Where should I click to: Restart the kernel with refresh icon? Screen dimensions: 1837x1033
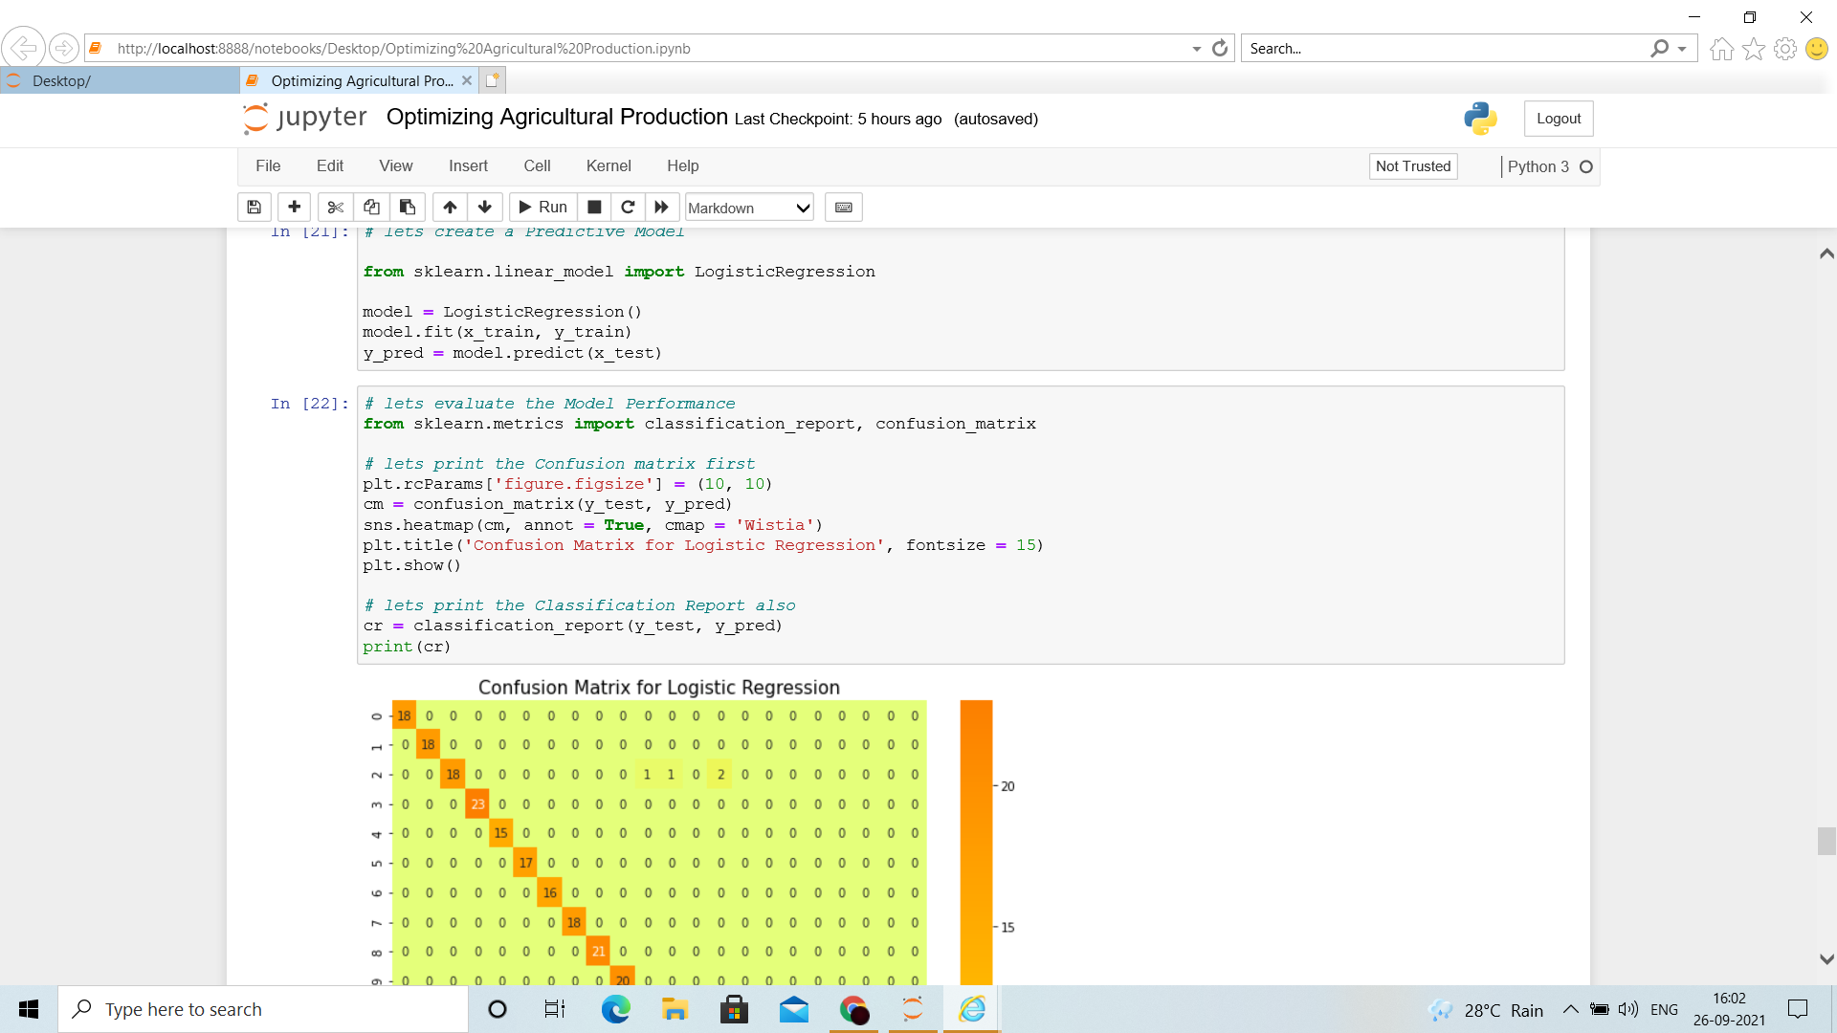628,207
